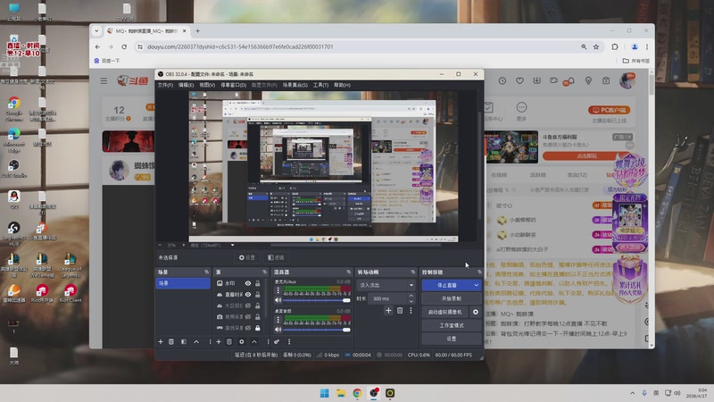Open scene filters icon in Scenes panel footer
The image size is (714, 402).
[184, 342]
